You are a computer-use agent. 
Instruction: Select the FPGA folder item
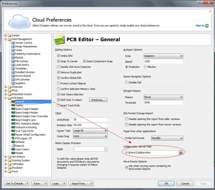click(x=14, y=91)
